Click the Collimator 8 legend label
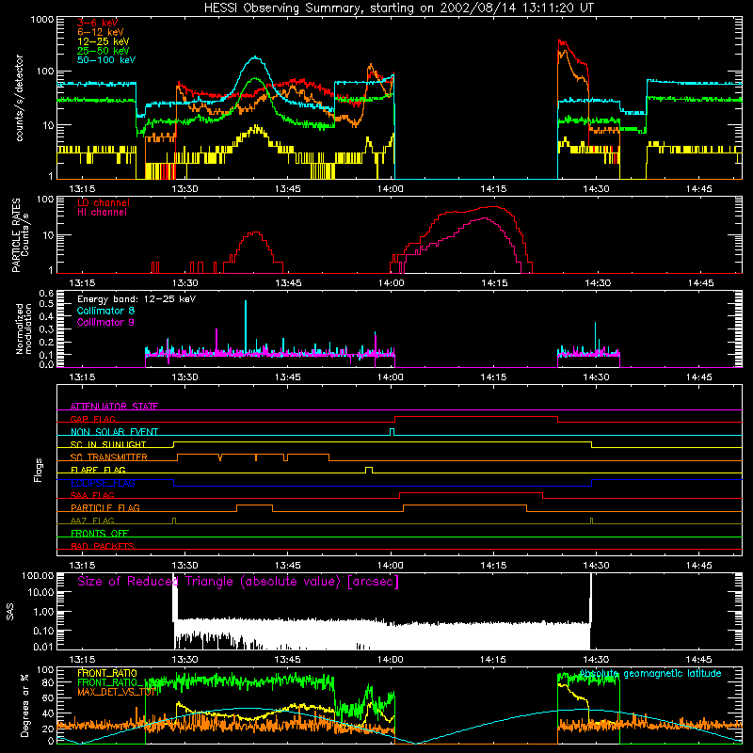The image size is (753, 753). click(x=105, y=311)
